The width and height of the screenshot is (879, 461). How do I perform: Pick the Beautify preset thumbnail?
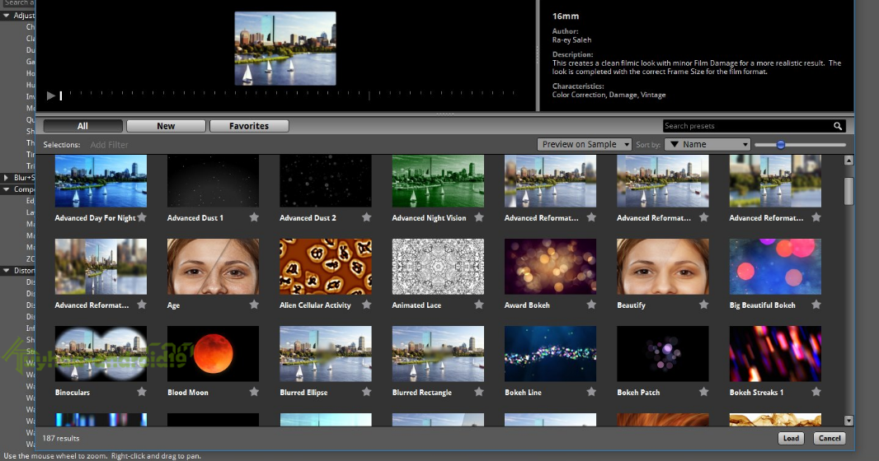coord(663,266)
